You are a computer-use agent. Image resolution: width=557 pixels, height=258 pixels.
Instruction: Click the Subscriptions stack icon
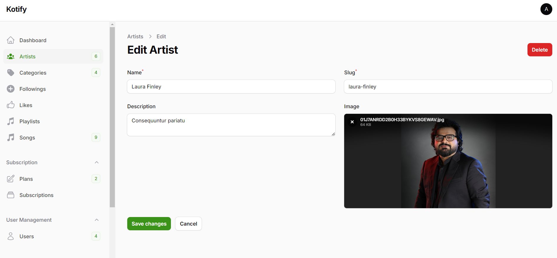pos(11,195)
